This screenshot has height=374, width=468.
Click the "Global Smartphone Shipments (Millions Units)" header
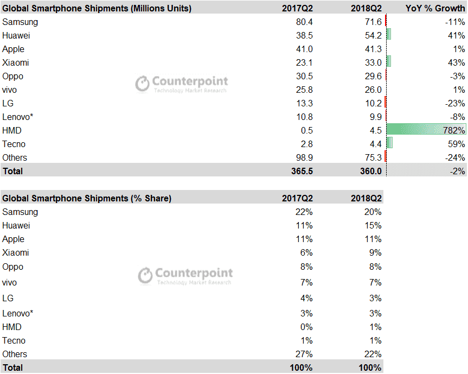coord(97,8)
